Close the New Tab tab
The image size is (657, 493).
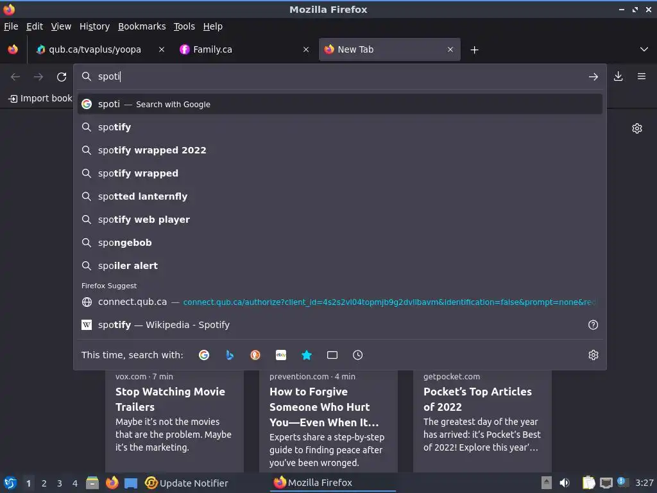tap(450, 49)
